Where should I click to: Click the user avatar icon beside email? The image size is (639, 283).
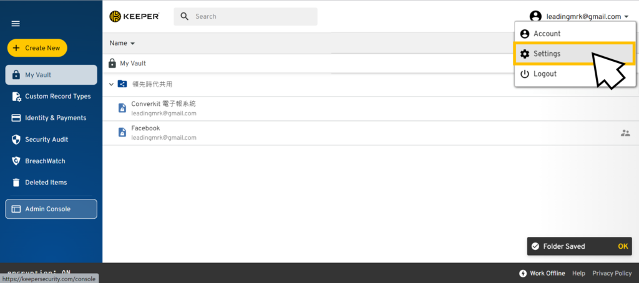tap(535, 16)
